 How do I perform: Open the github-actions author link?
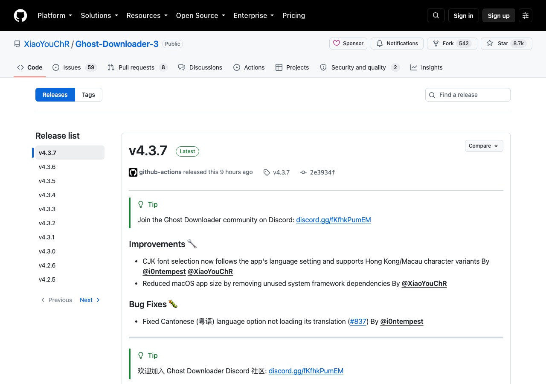click(x=160, y=172)
